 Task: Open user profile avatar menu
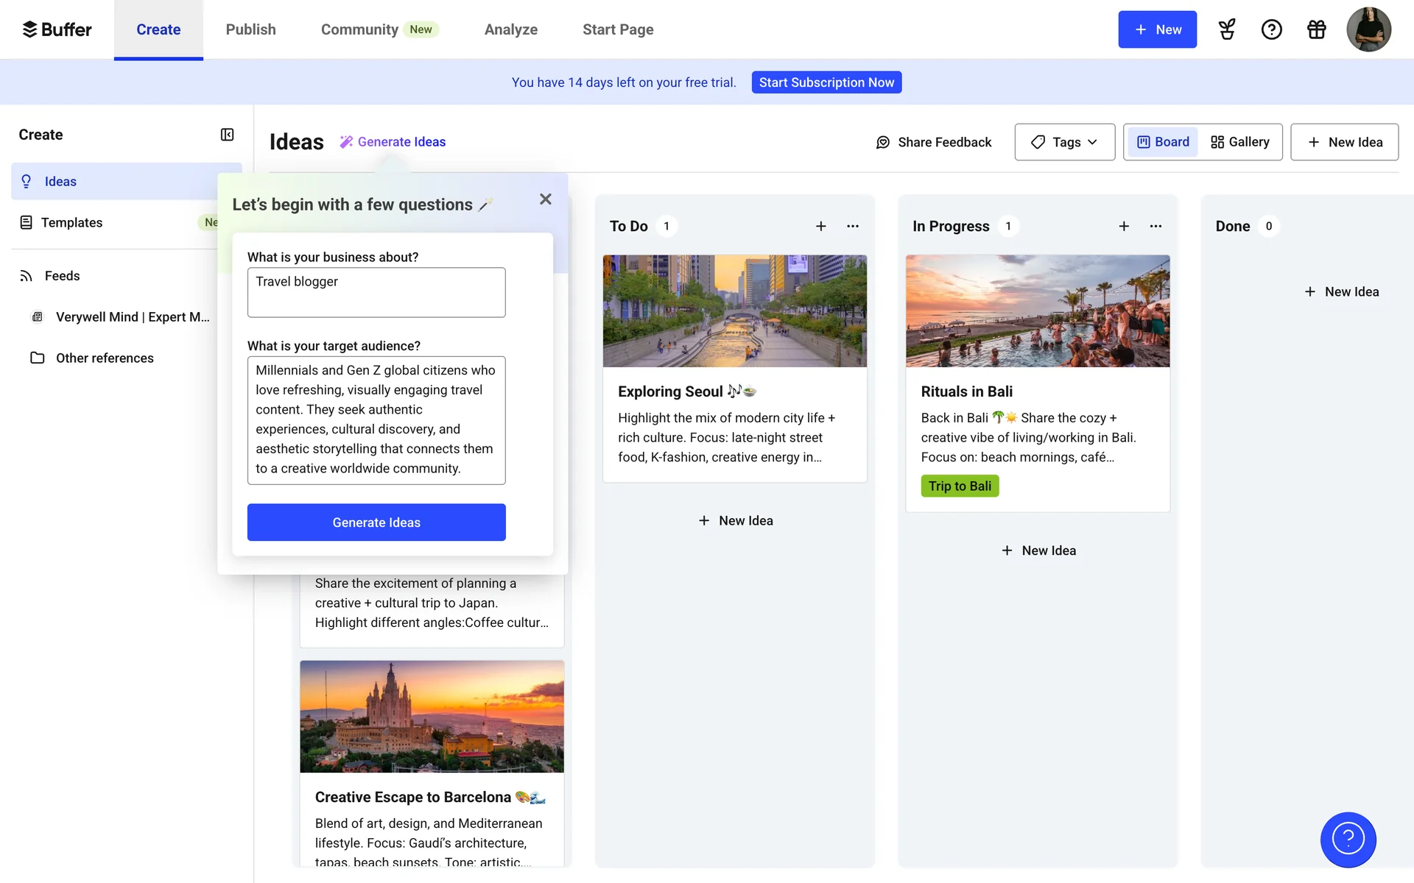[x=1368, y=29]
